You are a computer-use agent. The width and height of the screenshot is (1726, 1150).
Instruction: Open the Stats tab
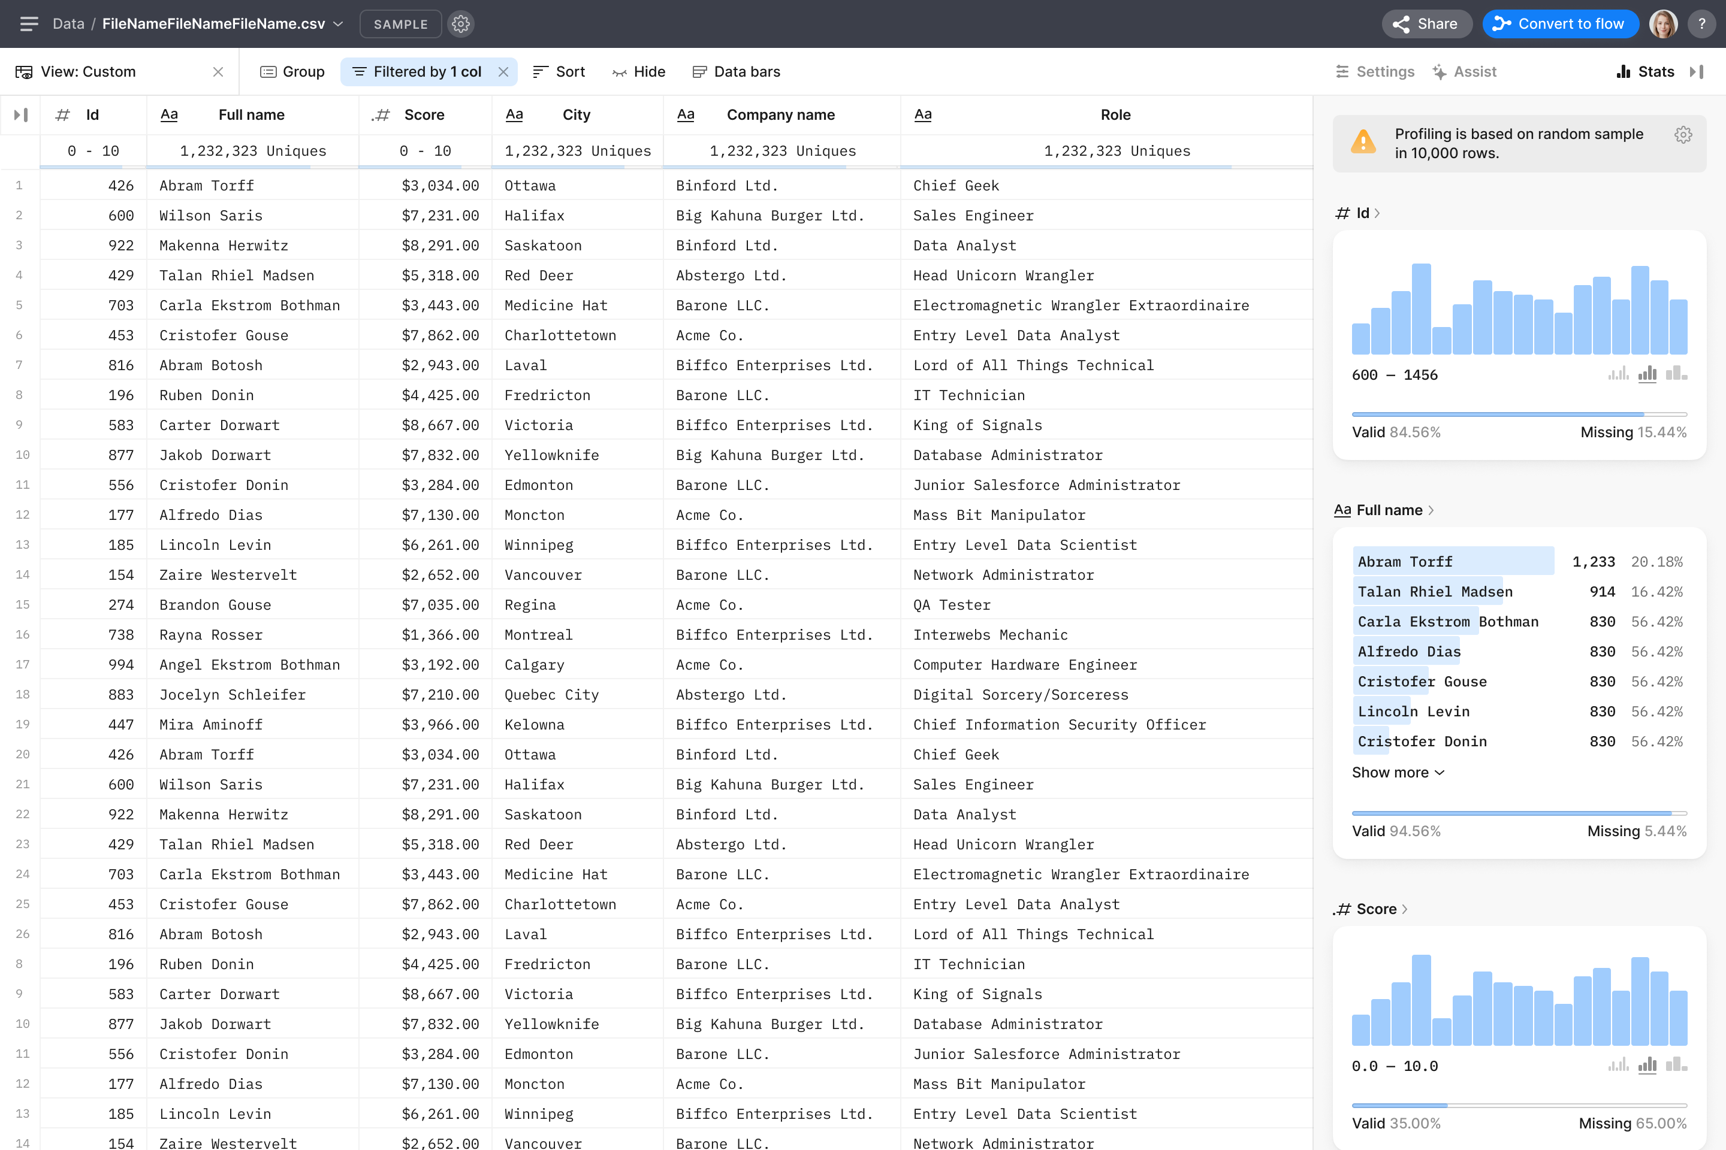pos(1645,72)
